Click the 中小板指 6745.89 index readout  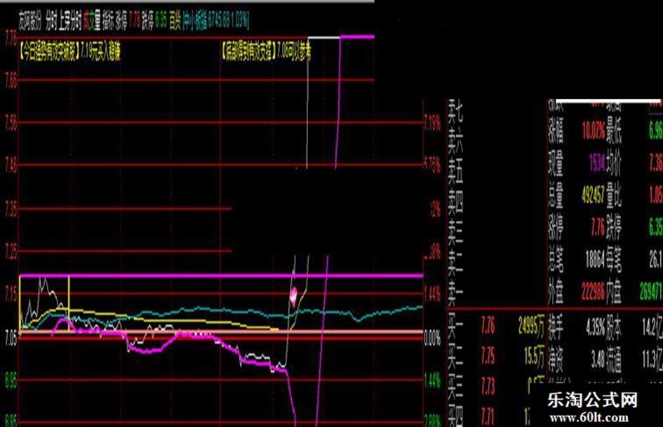click(215, 21)
